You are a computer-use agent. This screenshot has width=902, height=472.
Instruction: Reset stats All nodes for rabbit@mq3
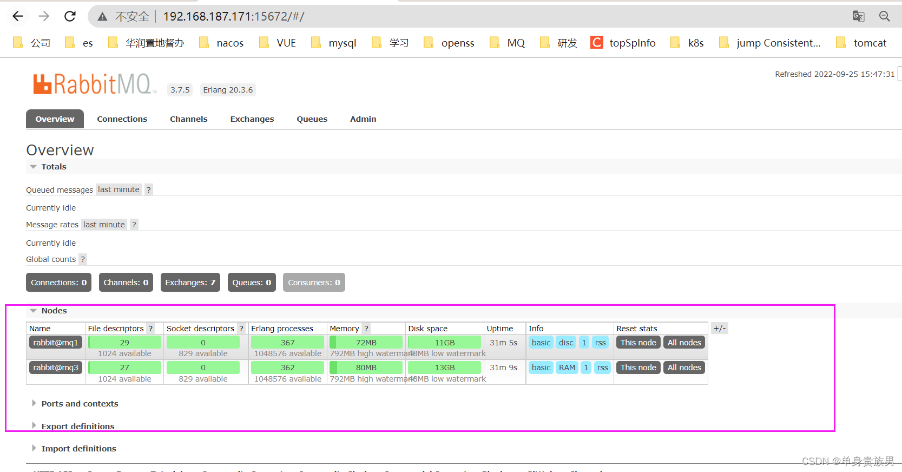(684, 368)
